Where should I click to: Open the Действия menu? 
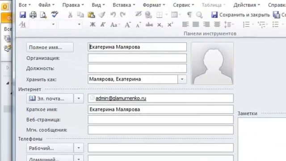click(247, 5)
